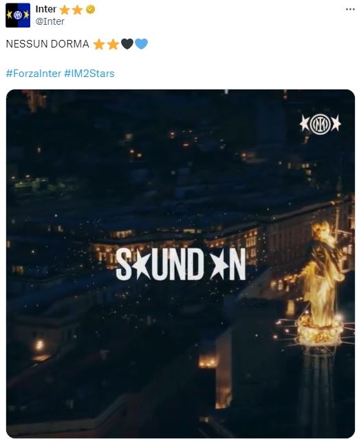Click the golden Madonnina statue in video
Viewport: 359px width, 439px height.
pyautogui.click(x=322, y=283)
